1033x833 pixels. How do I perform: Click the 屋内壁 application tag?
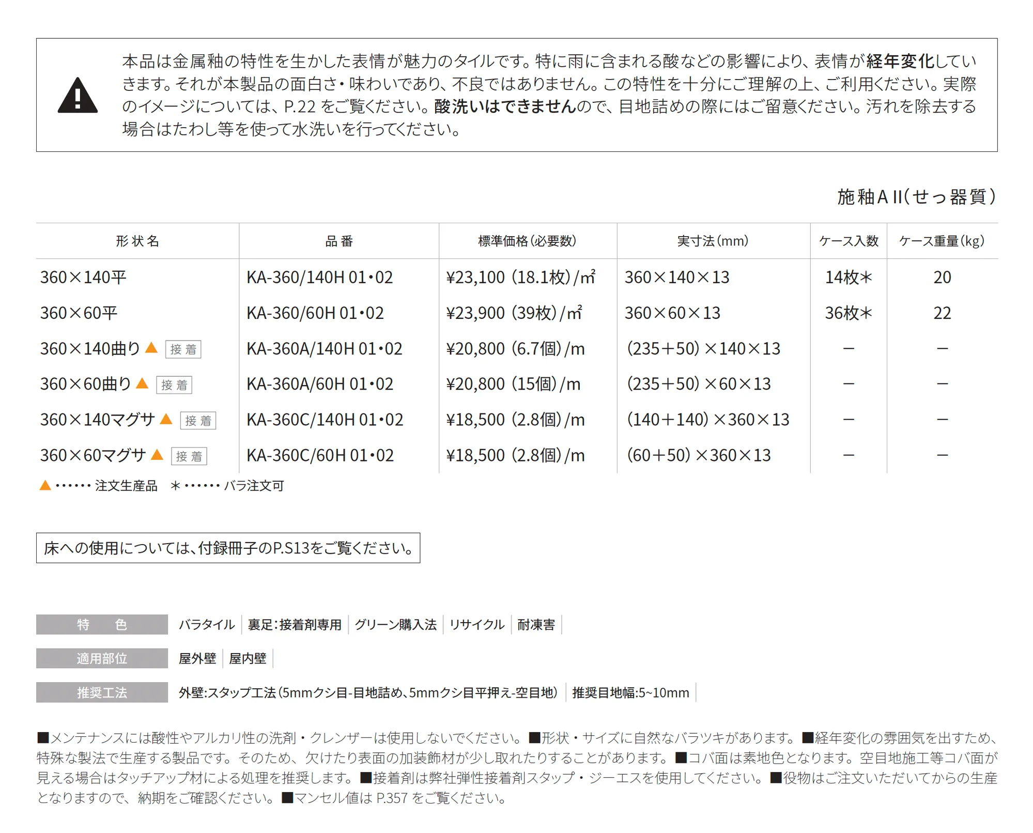pyautogui.click(x=248, y=658)
